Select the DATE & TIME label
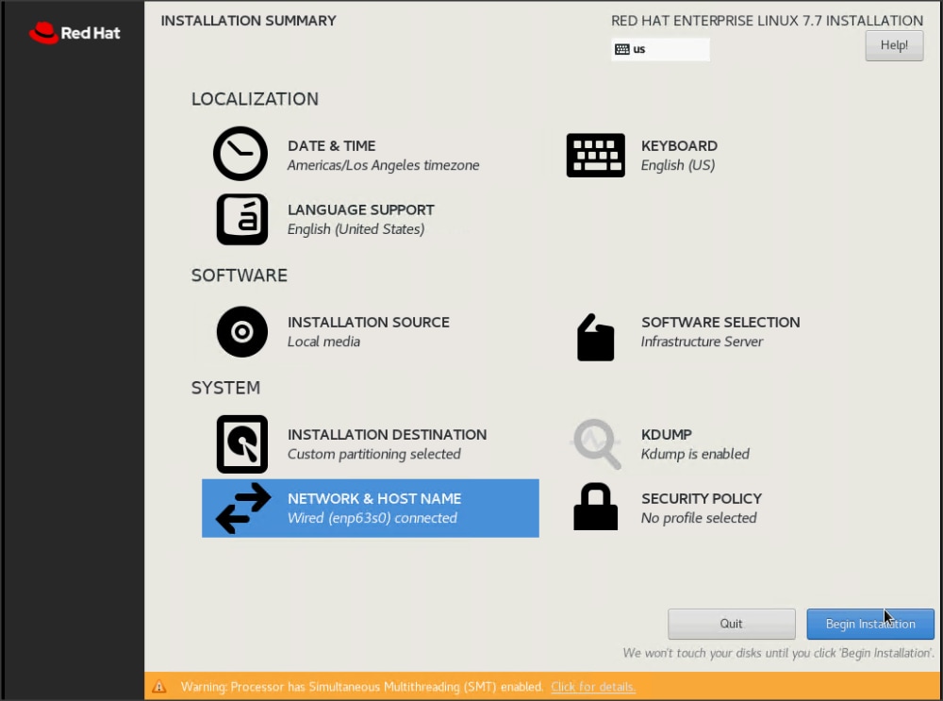The width and height of the screenshot is (943, 701). (x=331, y=145)
